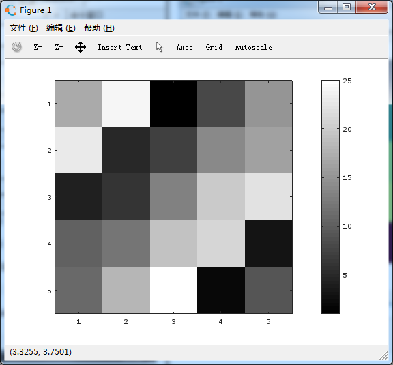Open the 编辑 (E) menu

click(x=61, y=28)
